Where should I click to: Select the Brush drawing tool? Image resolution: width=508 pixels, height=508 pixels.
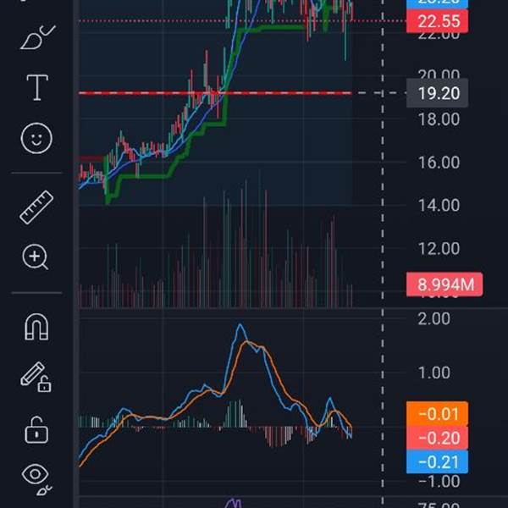click(x=37, y=37)
